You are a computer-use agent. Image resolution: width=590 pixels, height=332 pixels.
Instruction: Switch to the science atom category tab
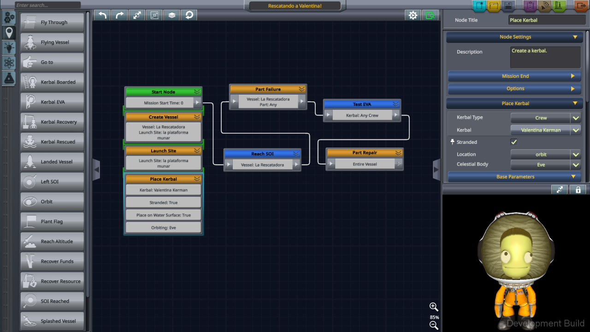pyautogui.click(x=9, y=63)
